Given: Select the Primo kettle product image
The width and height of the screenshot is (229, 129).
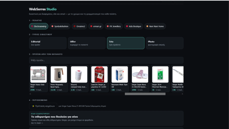Looking at the screenshot, I should (59, 75).
